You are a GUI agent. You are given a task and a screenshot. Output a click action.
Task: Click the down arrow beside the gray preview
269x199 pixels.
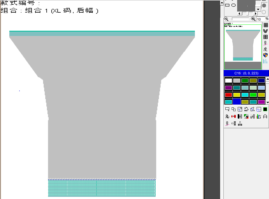(258, 9)
